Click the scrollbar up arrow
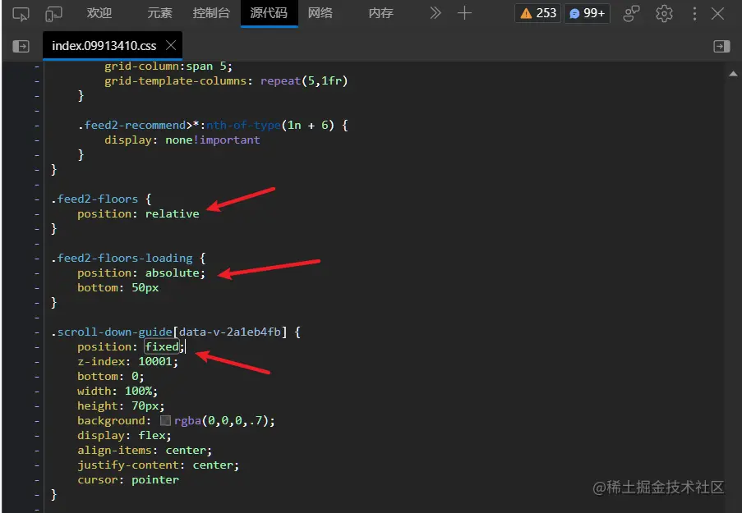 click(x=733, y=74)
